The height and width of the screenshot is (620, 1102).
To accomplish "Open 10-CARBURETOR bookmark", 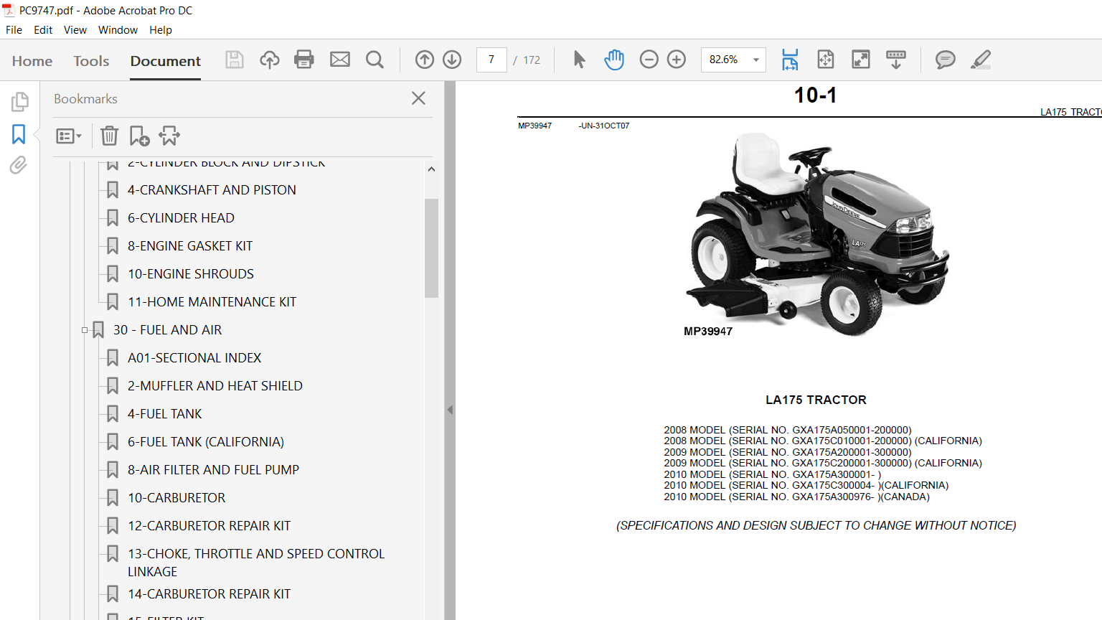I will click(x=176, y=498).
